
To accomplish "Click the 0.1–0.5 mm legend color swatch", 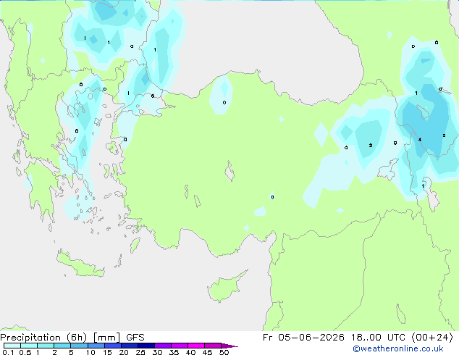I will pos(12,346).
